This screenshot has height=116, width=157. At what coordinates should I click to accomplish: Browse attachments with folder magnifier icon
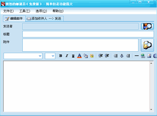[147, 45]
